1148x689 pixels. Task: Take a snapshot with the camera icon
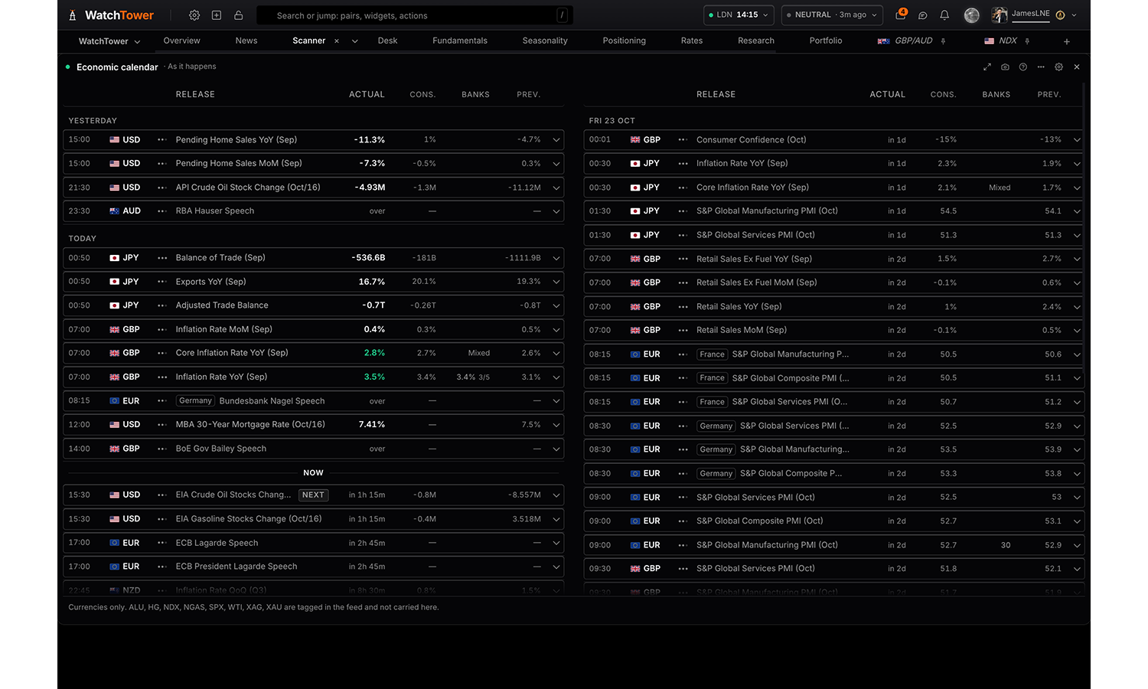[1005, 67]
